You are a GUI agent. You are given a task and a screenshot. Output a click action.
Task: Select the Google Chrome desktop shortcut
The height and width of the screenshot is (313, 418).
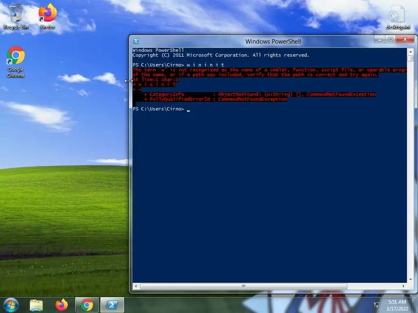16,62
